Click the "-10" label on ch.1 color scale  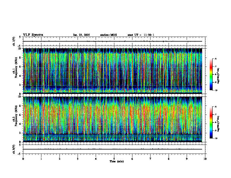pos(216,90)
